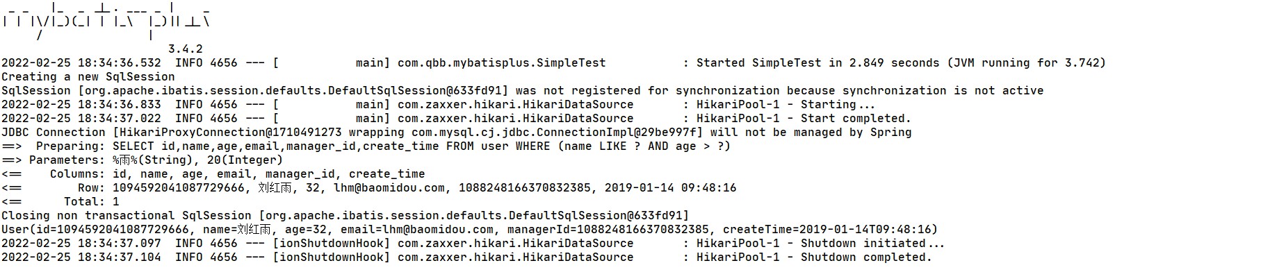
Task: Click the 'Closing non transactional SqlSession' text
Action: click(x=127, y=216)
